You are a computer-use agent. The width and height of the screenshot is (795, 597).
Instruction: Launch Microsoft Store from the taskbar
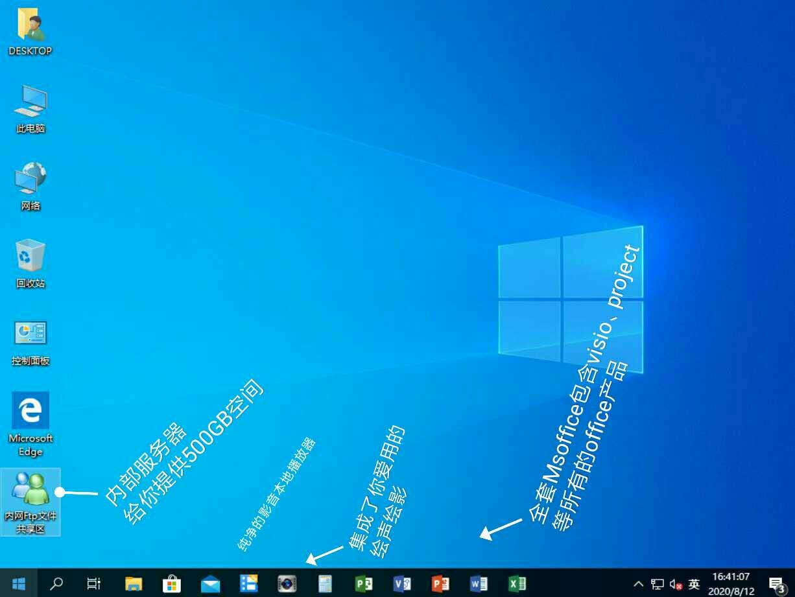click(x=171, y=583)
